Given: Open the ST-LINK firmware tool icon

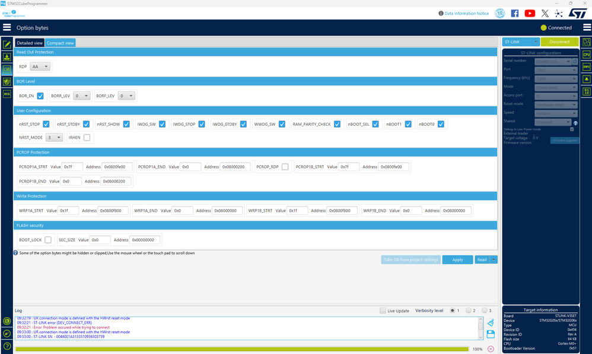Looking at the screenshot, I should pyautogui.click(x=7, y=334).
